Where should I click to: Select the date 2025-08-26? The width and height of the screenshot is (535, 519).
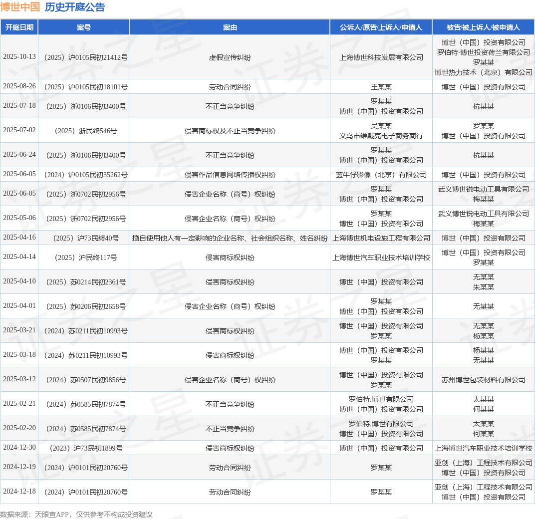pyautogui.click(x=19, y=86)
